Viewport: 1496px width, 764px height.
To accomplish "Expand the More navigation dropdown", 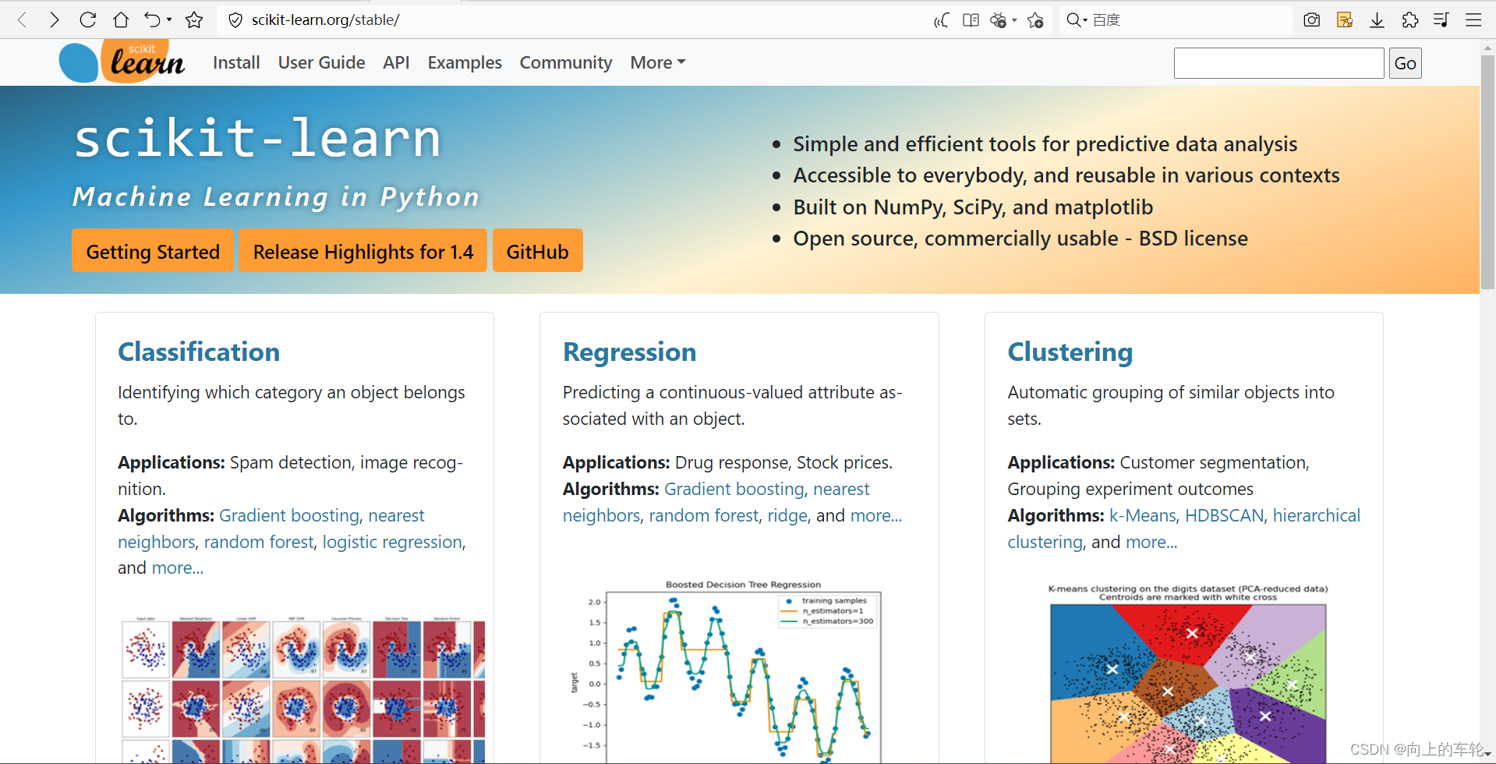I will click(658, 62).
